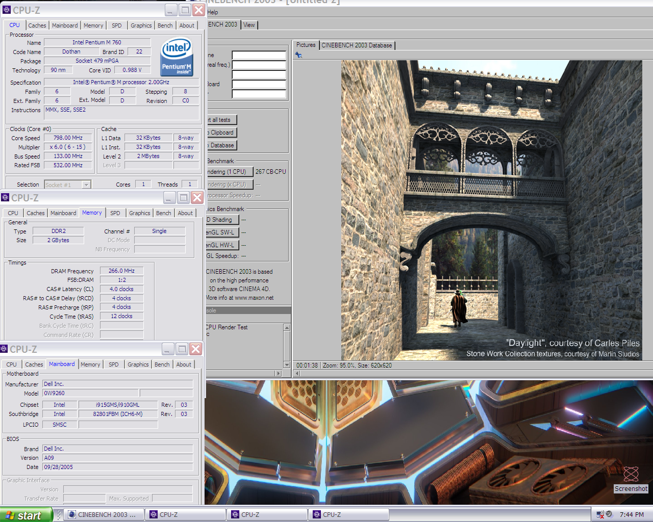Open the second CPU-Z taskbar button
Screen dimensions: 653x522
[267, 515]
